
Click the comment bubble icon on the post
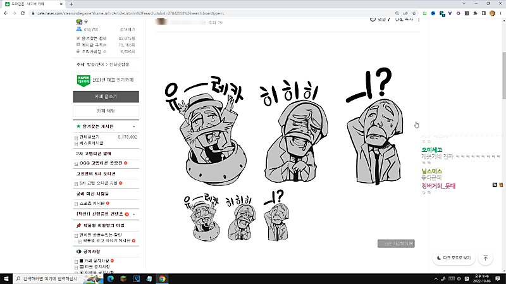point(373,20)
